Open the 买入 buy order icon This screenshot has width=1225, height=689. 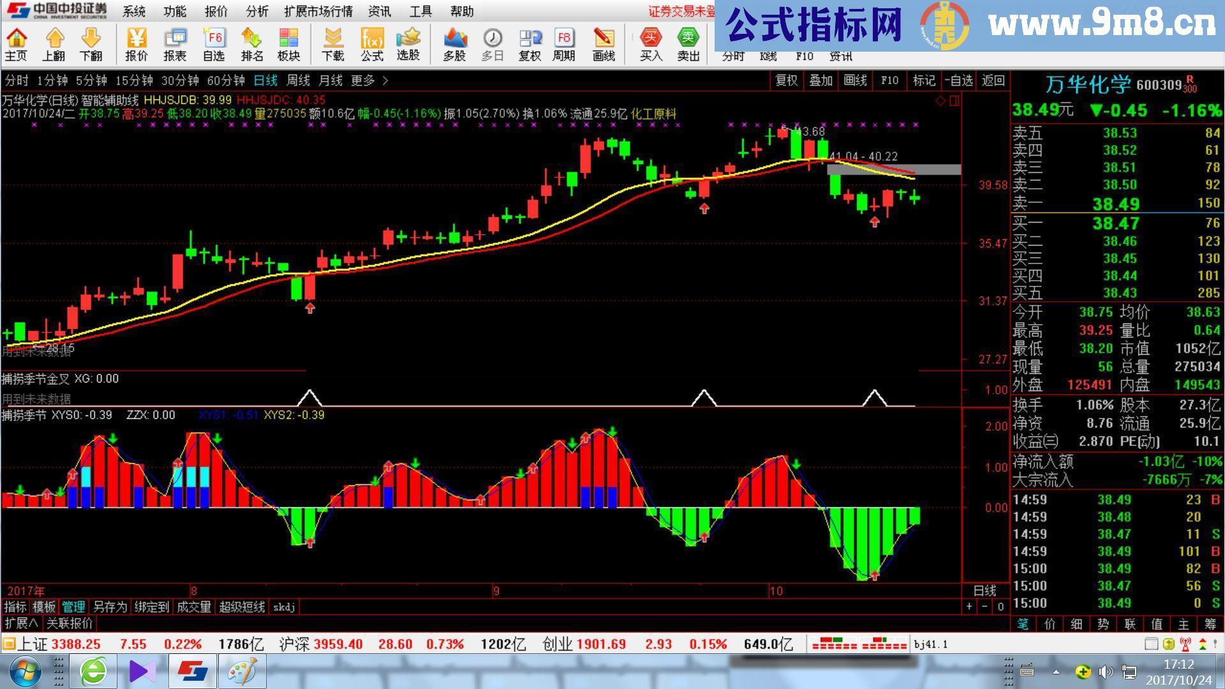tap(650, 43)
